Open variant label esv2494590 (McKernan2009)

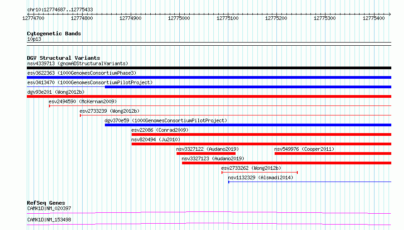tap(83, 101)
